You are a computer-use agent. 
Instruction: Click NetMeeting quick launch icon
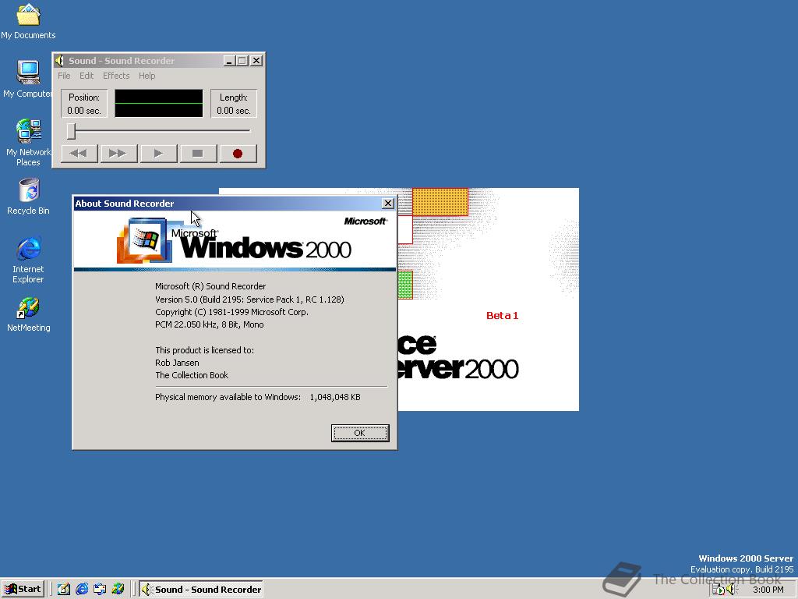pyautogui.click(x=118, y=590)
